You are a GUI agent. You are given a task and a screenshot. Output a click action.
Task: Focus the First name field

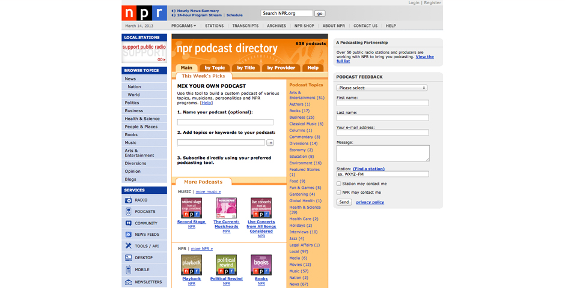pyautogui.click(x=383, y=103)
